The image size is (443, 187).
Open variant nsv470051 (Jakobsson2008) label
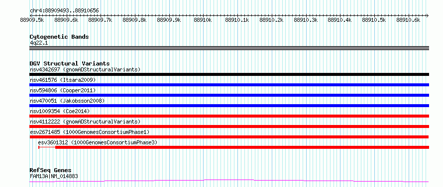click(67, 101)
